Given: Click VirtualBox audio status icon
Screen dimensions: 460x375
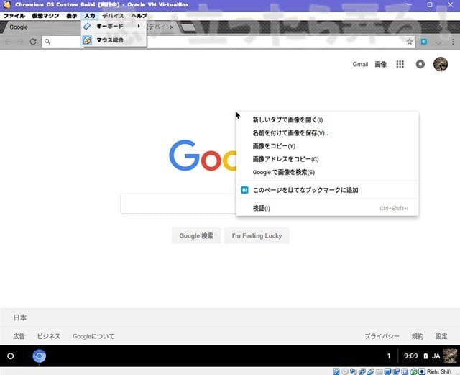Looking at the screenshot, I should [353, 371].
